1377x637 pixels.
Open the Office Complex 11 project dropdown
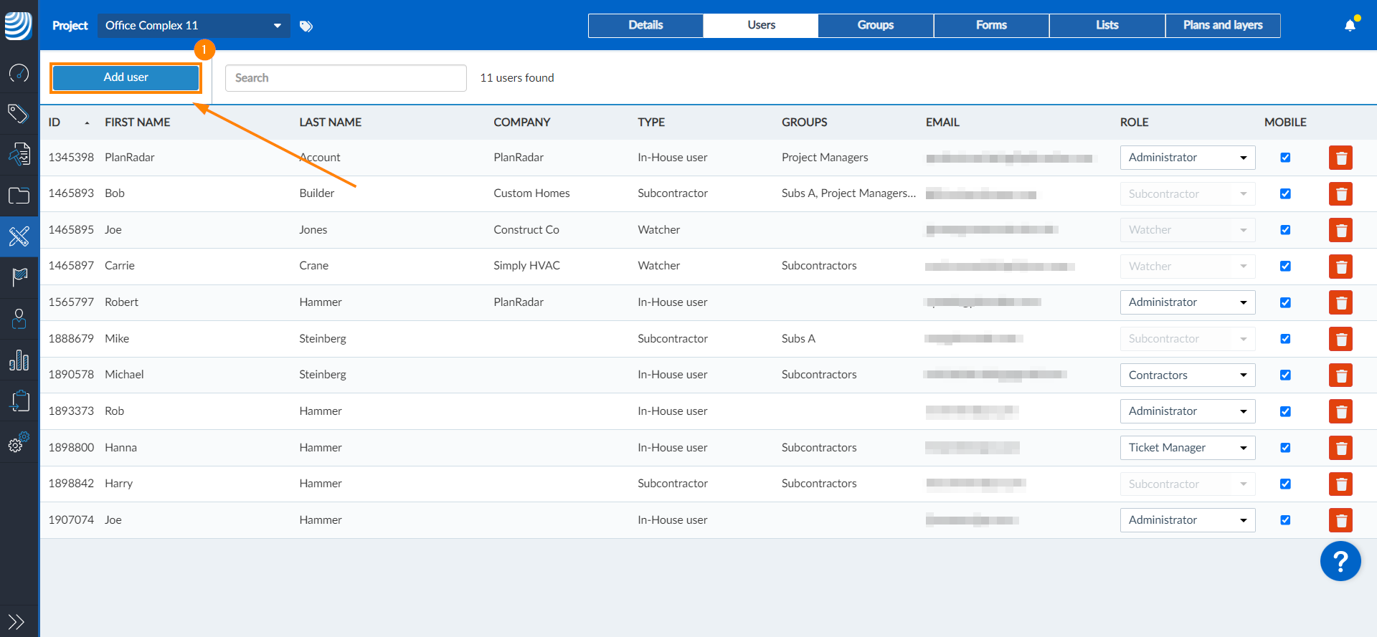coord(193,26)
